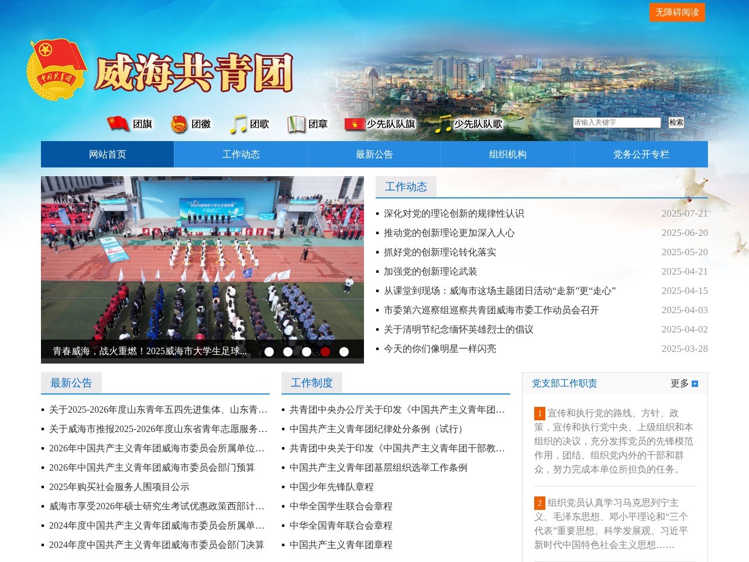Click the 少先队队歌 music note icon
Image resolution: width=749 pixels, height=562 pixels.
point(444,124)
